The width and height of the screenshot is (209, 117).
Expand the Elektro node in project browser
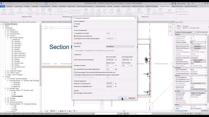(x=3, y=26)
